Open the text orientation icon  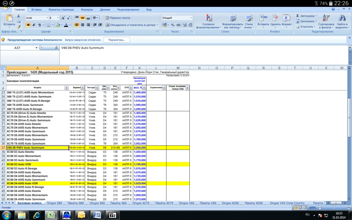[x=95, y=18]
